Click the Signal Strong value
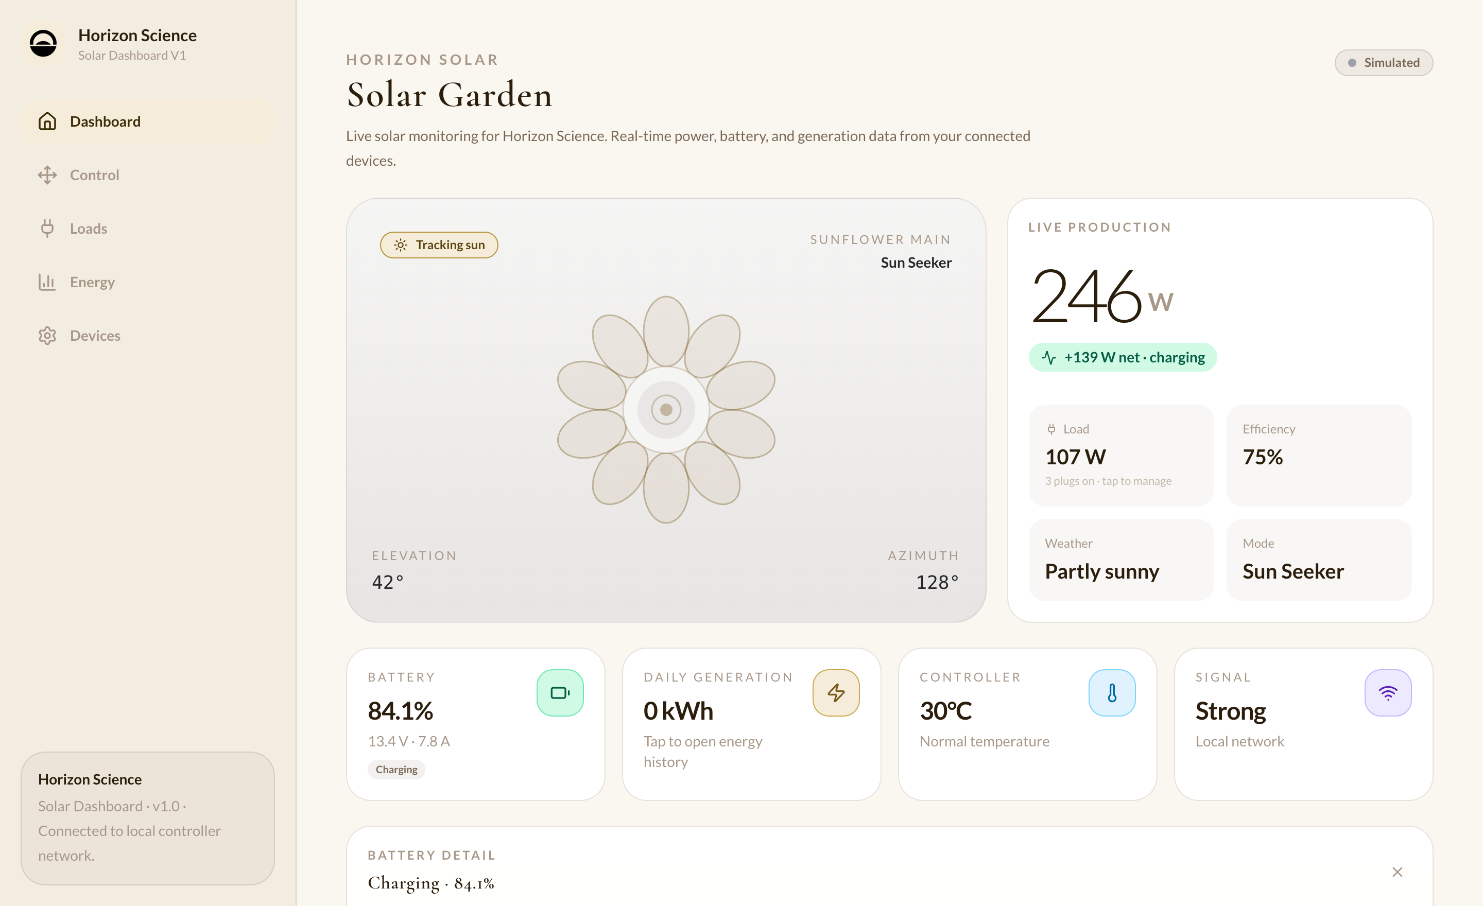1483x906 pixels. coord(1231,711)
